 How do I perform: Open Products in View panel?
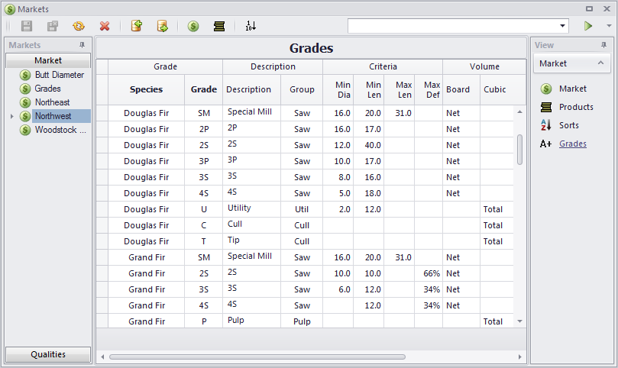(x=576, y=107)
